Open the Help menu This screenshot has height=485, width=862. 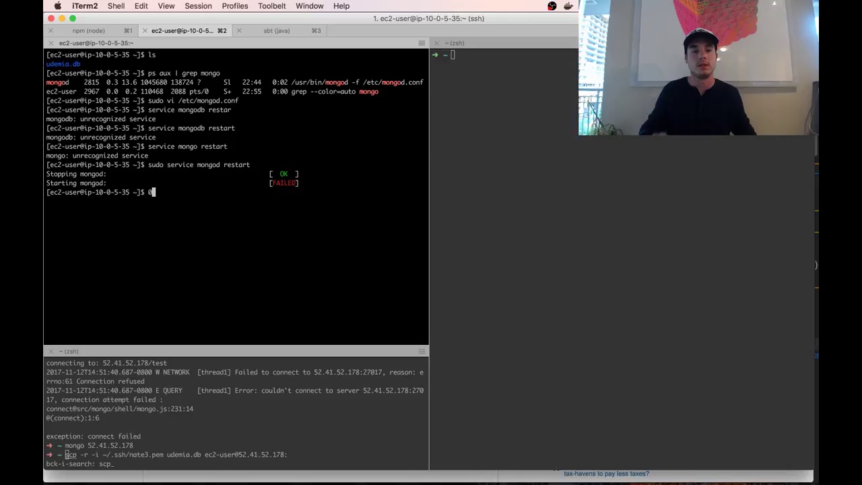point(341,6)
